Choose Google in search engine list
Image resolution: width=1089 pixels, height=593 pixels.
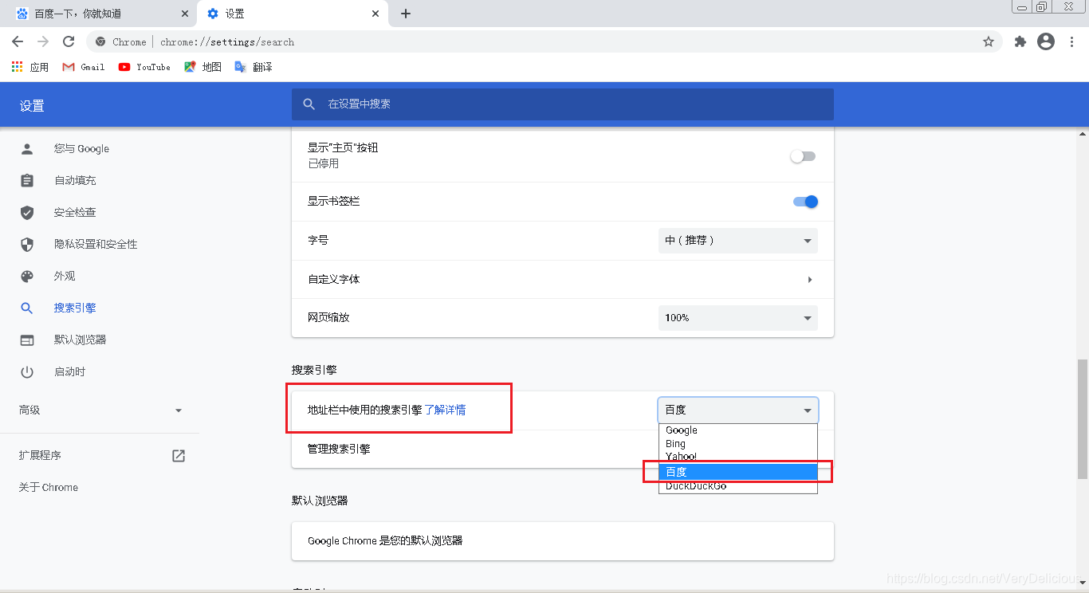[x=737, y=430]
